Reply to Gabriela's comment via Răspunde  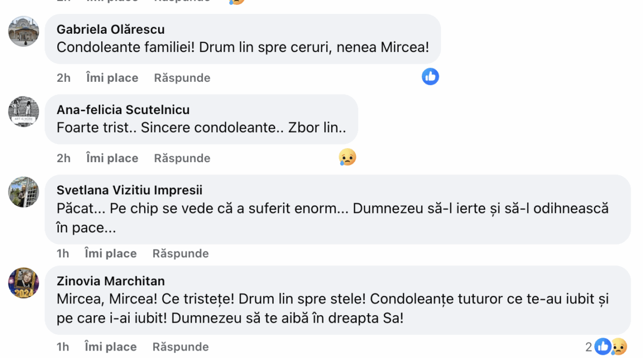182,77
